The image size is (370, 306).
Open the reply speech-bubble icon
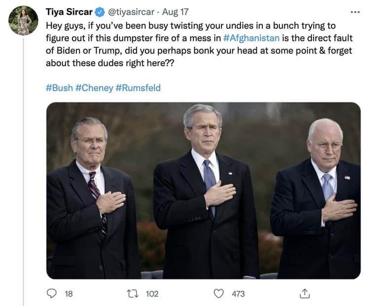point(51,294)
